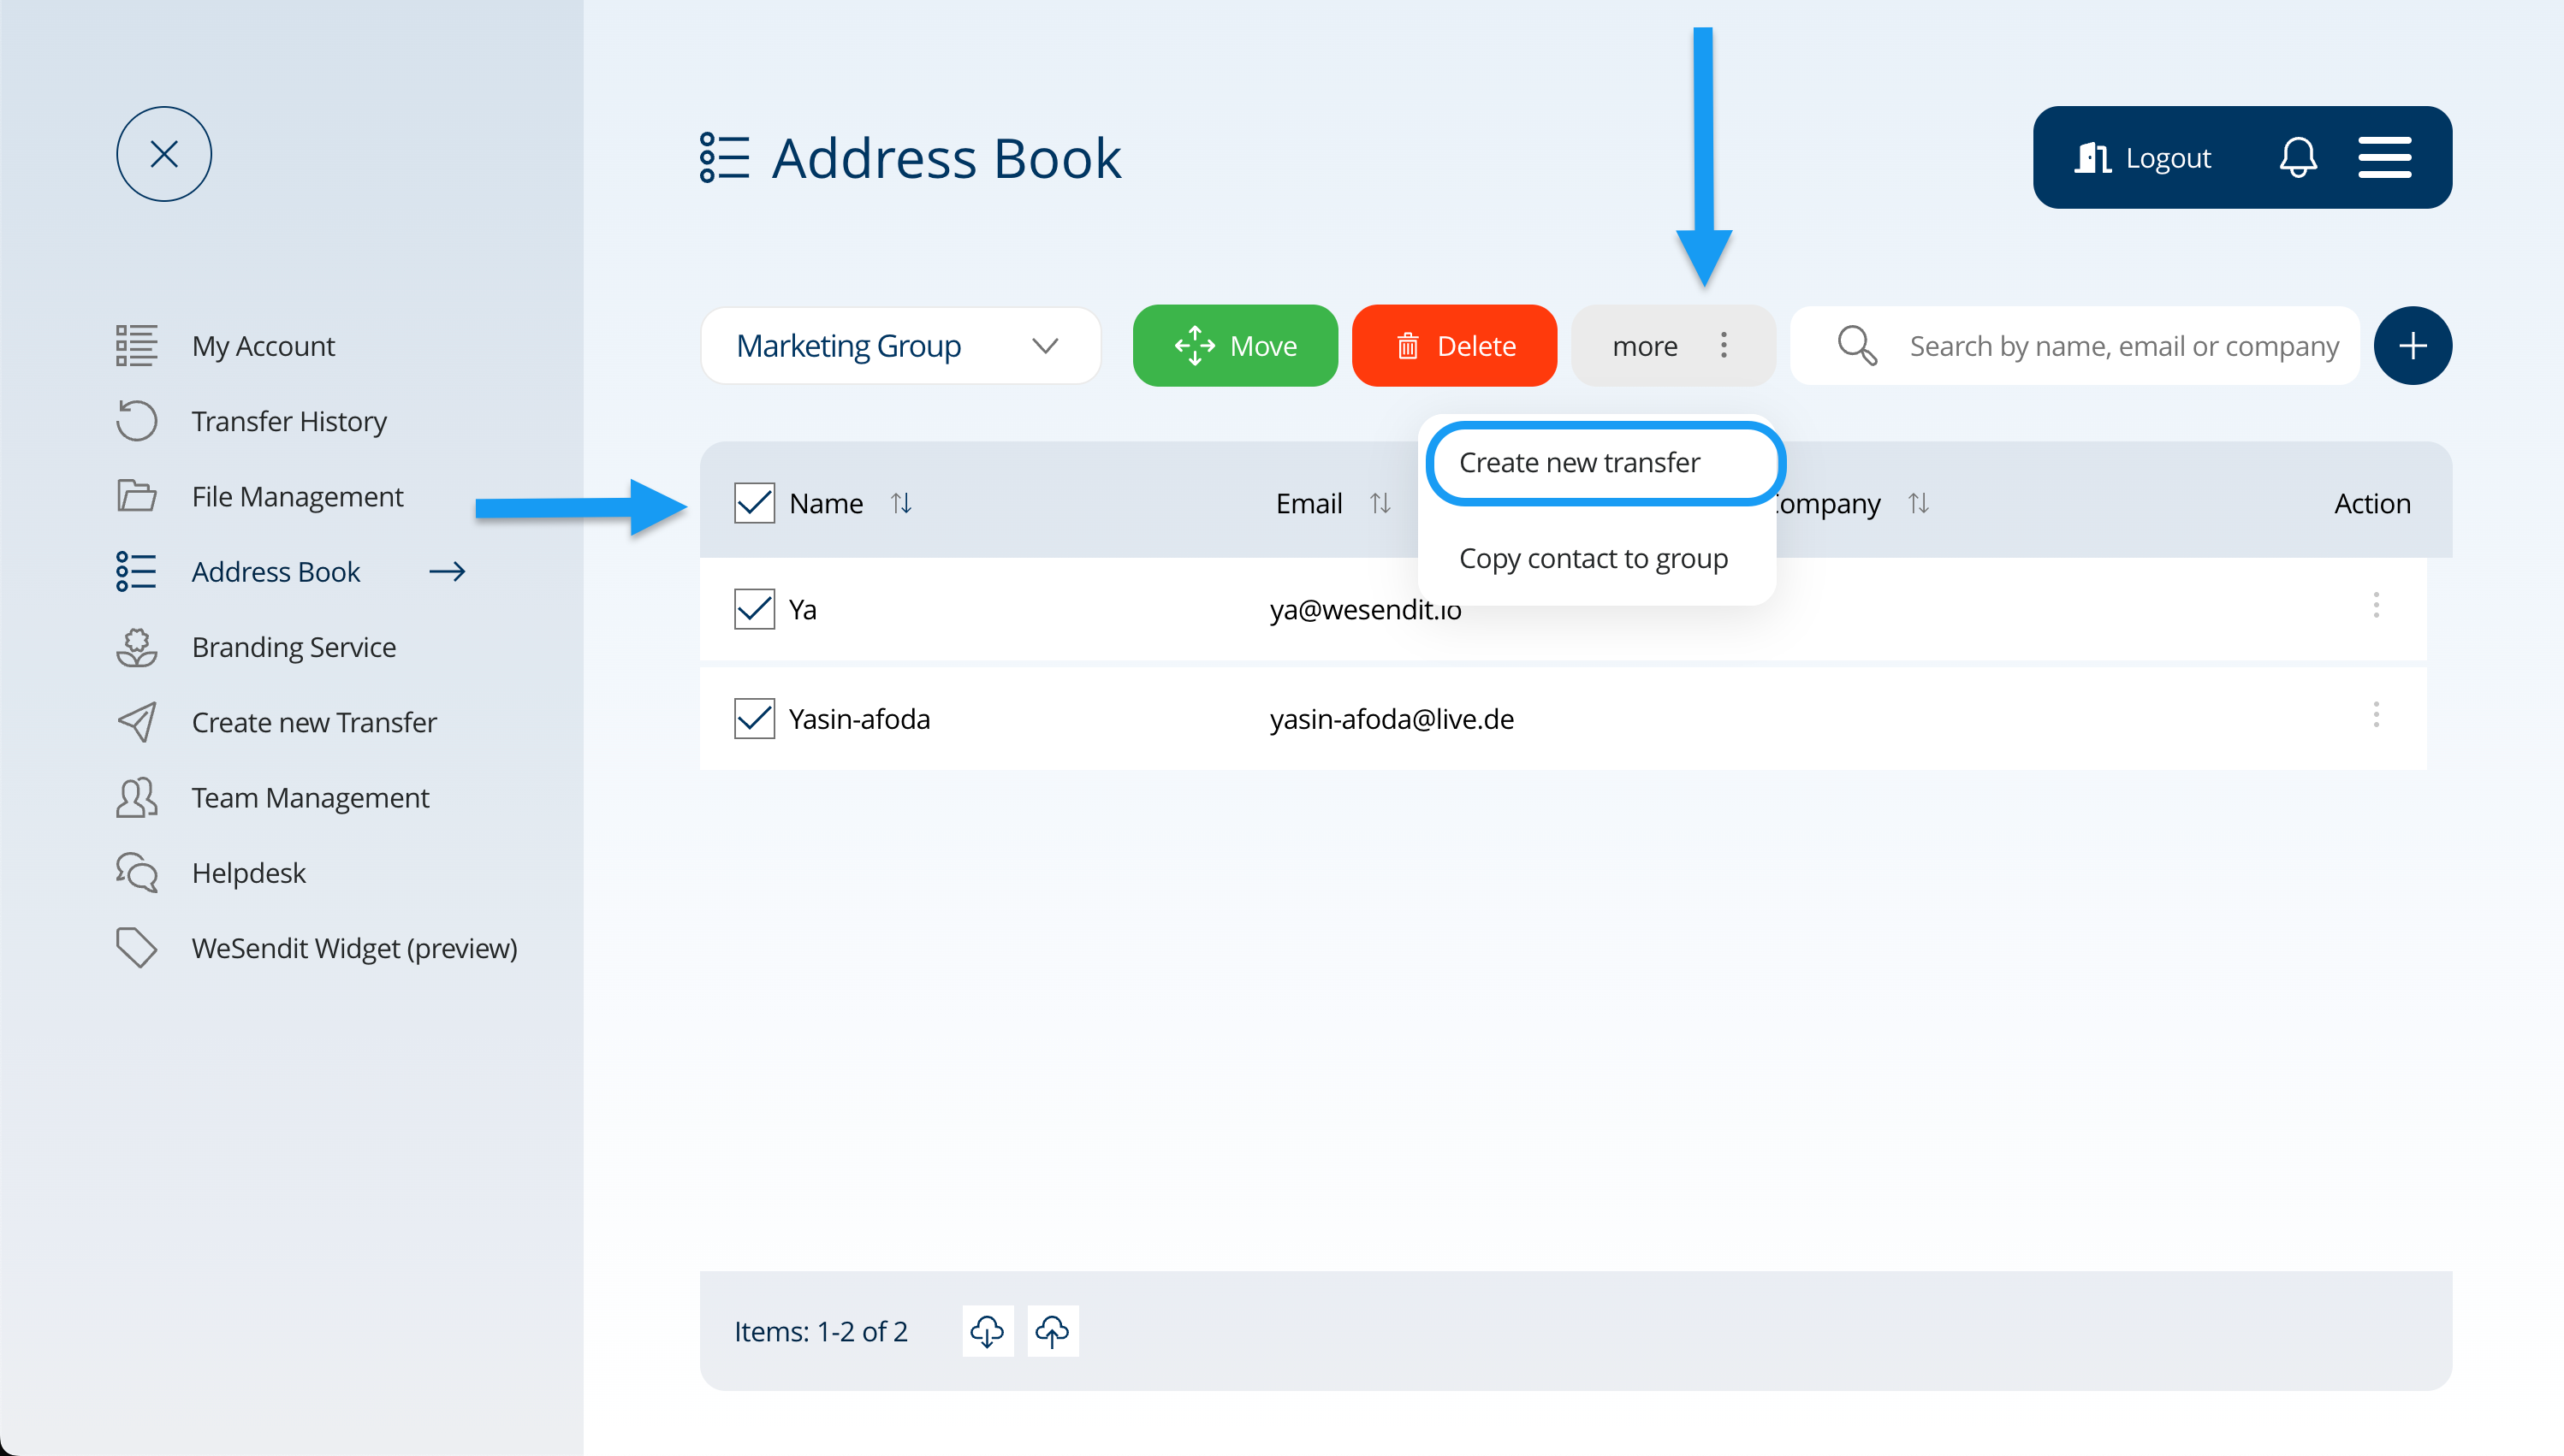Click the upload cloud icon in footer

pyautogui.click(x=1052, y=1331)
